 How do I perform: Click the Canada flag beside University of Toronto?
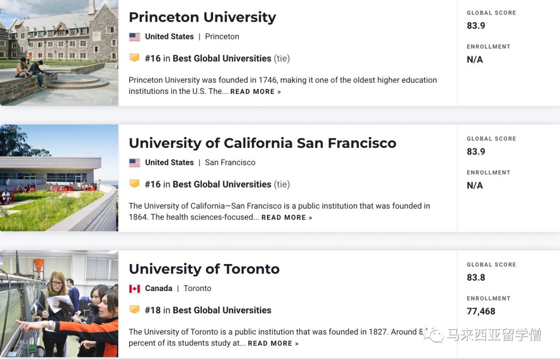point(134,288)
